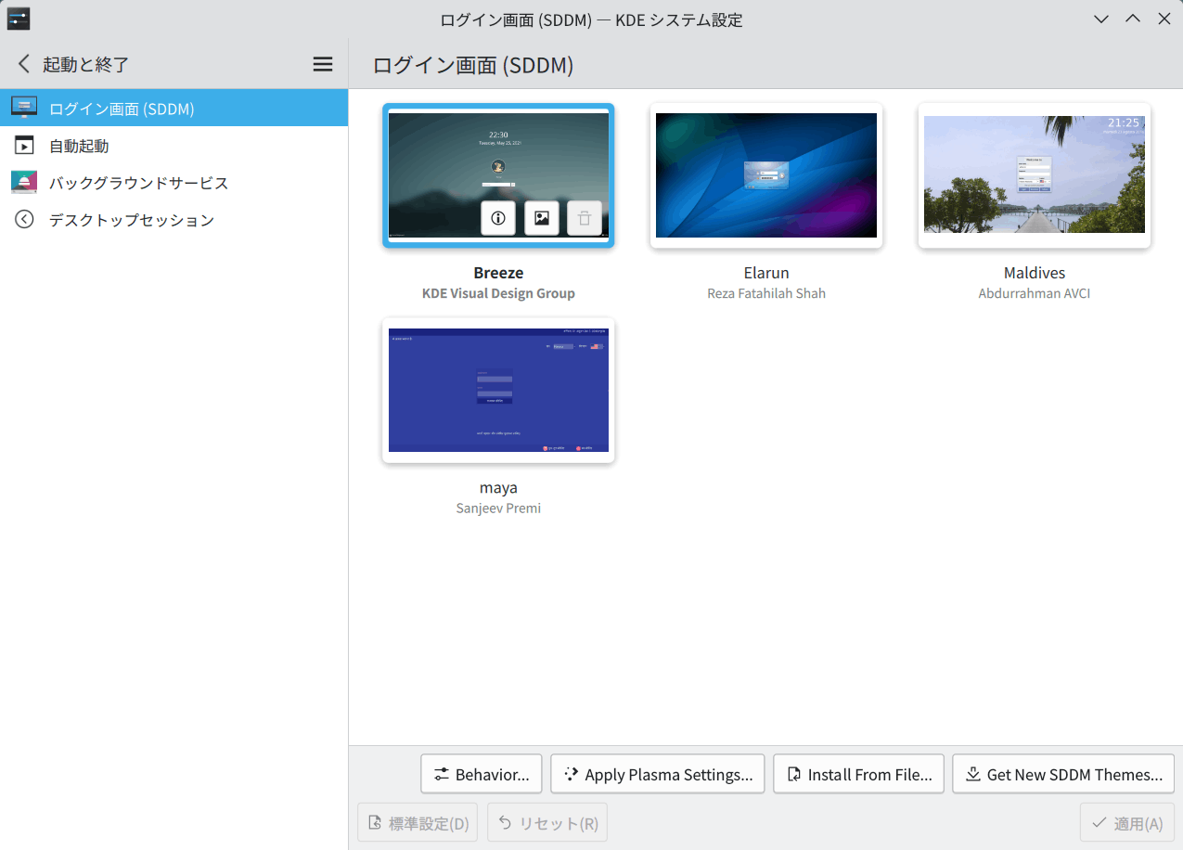The width and height of the screenshot is (1183, 850).
Task: Click the ログイン画面 (SDDM) monitor icon
Action: click(24, 108)
